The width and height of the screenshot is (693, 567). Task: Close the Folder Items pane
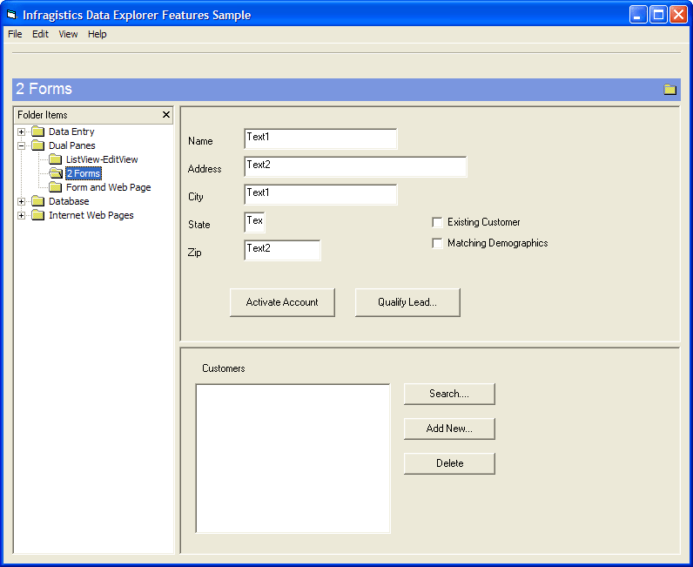pos(166,115)
